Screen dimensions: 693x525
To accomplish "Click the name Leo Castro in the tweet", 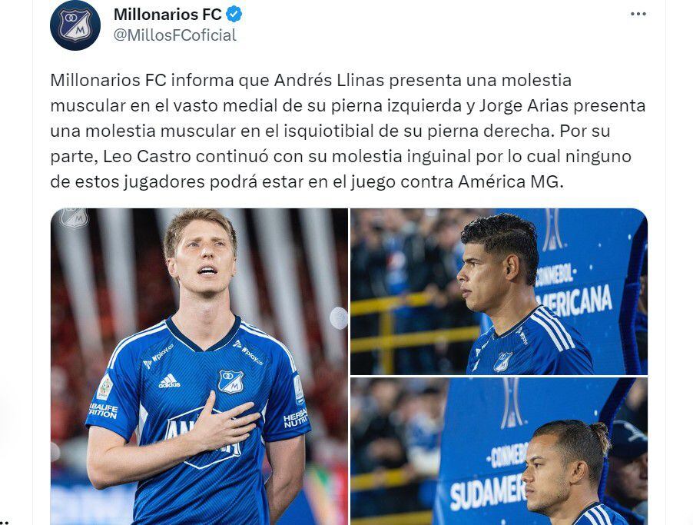I will [x=148, y=157].
